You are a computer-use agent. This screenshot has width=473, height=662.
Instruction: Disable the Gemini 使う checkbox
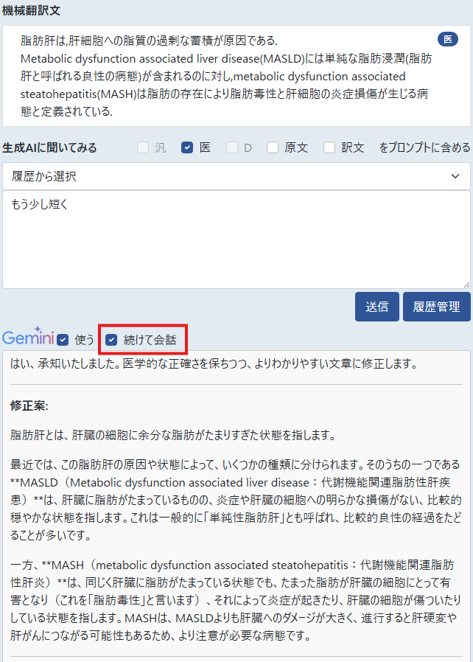coord(63,340)
